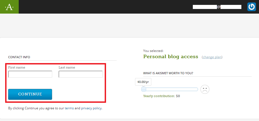
Task: Click the Last name label
Action: 67,67
